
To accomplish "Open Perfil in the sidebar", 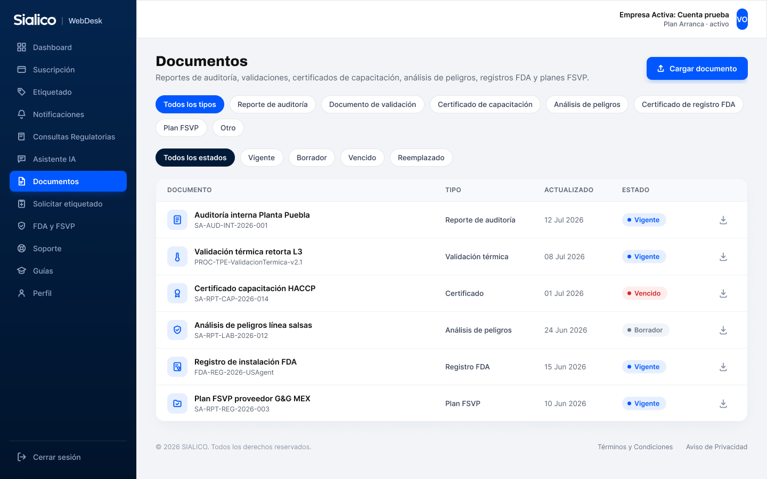I will tap(68, 293).
